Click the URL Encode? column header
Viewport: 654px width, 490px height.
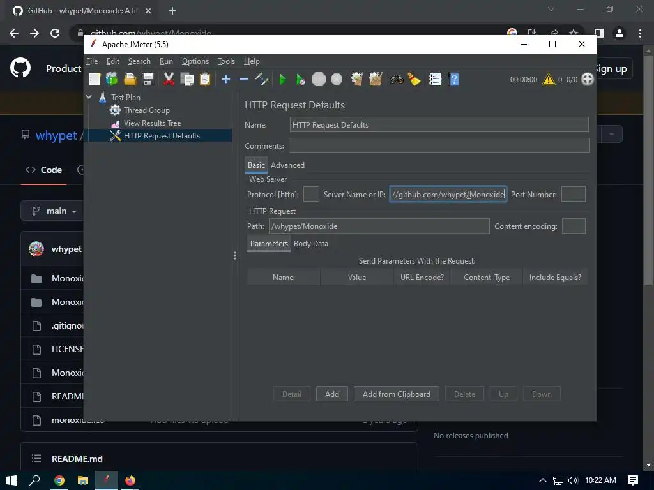click(x=422, y=278)
